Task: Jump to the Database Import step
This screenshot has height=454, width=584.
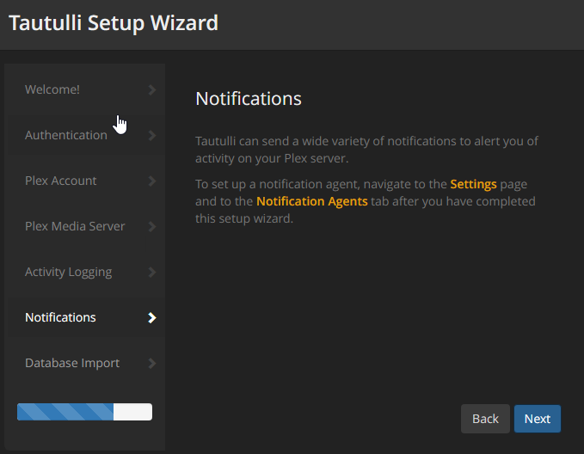Action: tap(72, 363)
